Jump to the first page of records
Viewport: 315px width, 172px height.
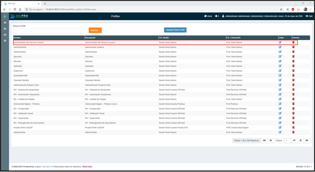click(x=264, y=140)
